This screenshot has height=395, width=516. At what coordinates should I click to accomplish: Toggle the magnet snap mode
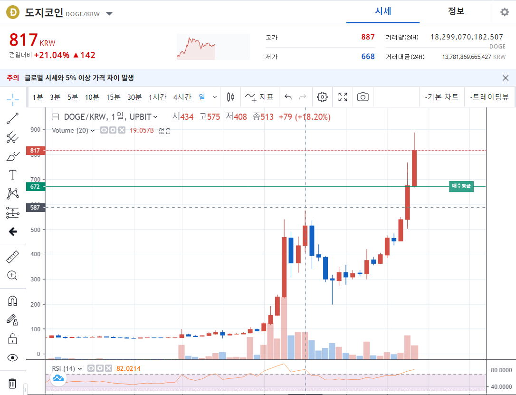[x=12, y=301]
